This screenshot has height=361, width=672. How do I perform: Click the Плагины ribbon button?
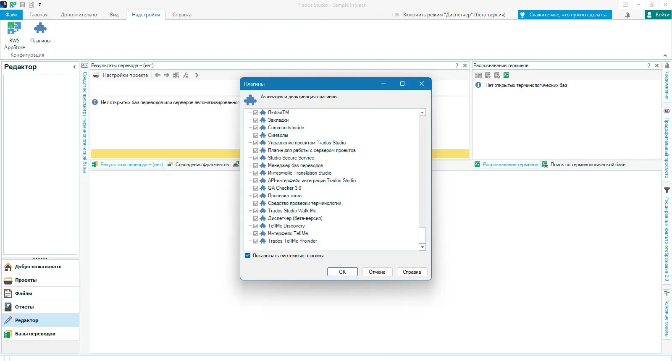(x=40, y=33)
